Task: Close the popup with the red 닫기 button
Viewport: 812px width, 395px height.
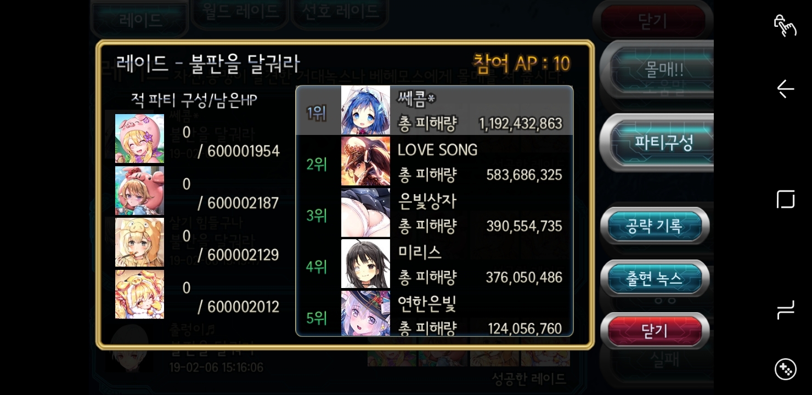Action: click(654, 331)
